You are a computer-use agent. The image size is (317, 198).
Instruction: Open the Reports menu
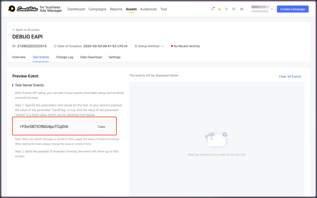116,9
